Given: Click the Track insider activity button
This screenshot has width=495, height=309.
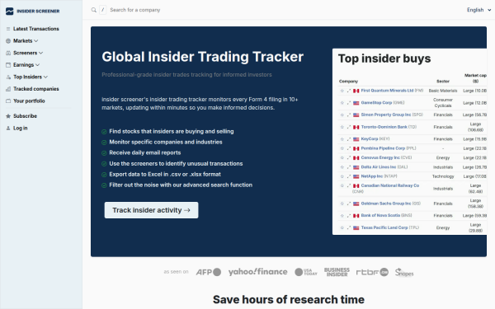Looking at the screenshot, I should pyautogui.click(x=151, y=210).
